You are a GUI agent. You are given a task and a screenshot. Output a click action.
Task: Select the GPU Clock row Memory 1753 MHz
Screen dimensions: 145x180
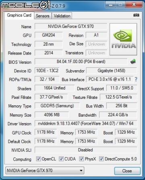tap(86, 132)
